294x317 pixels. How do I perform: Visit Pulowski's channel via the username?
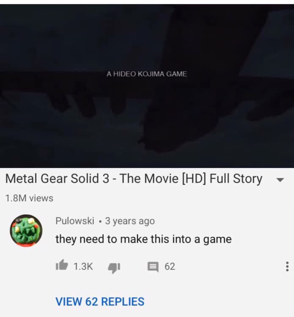[x=75, y=221]
